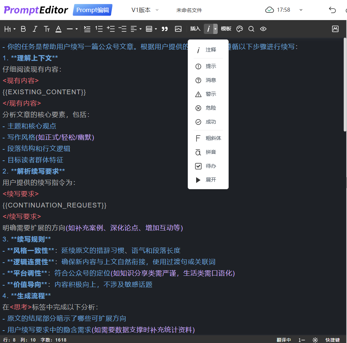The height and width of the screenshot is (343, 347).
Task: Click the Prompt编辑 button
Action: 92,10
